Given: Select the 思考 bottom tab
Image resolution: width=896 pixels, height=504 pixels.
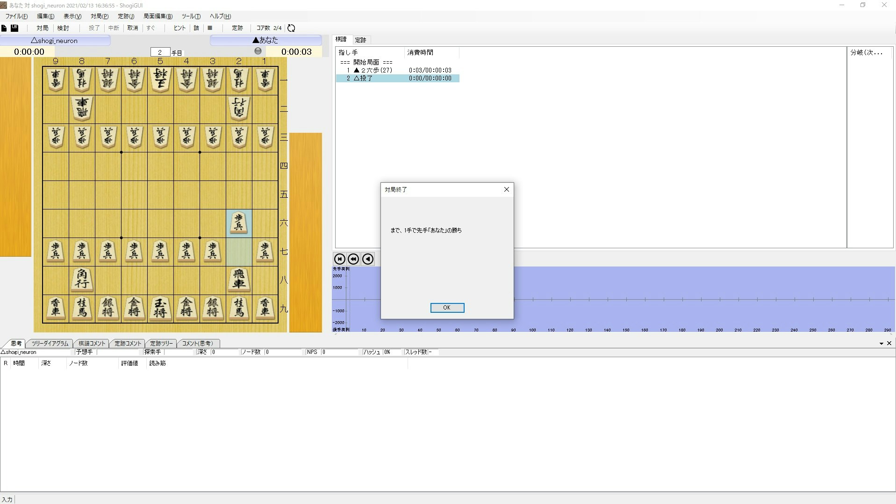Looking at the screenshot, I should pyautogui.click(x=16, y=343).
